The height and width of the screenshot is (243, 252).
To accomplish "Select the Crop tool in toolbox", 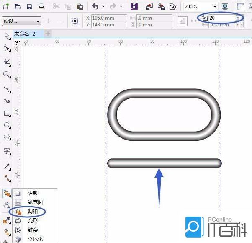I will tap(7, 62).
